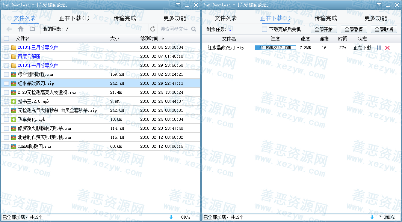The height and width of the screenshot is (222, 402).
Task: Check the box for 搜书王v2.5.apk
Action: [6, 101]
